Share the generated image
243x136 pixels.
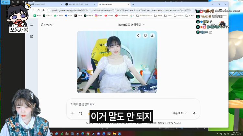click(138, 36)
